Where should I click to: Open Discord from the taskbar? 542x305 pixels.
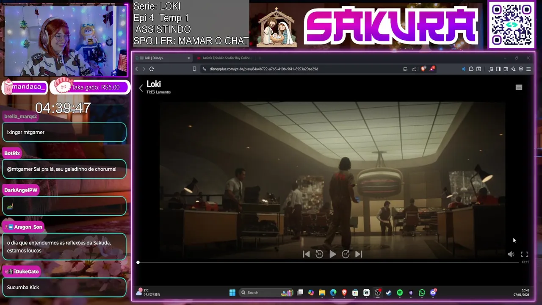coord(433,293)
